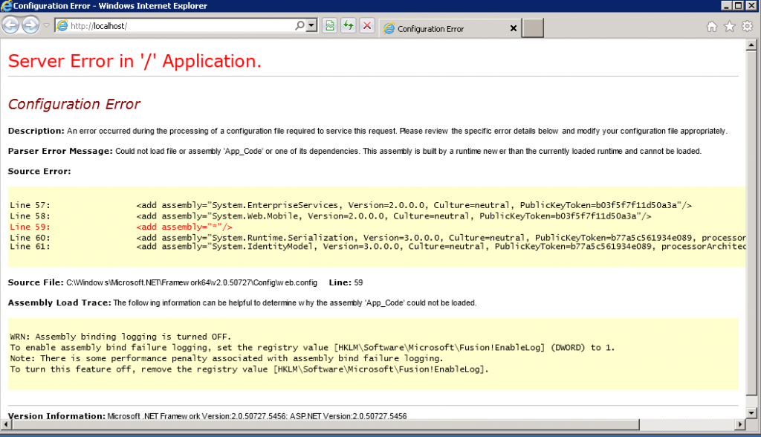This screenshot has height=437, width=761.
Task: Click the browser Forward arrow button
Action: (x=30, y=26)
